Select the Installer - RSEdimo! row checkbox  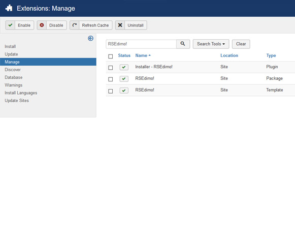[111, 68]
